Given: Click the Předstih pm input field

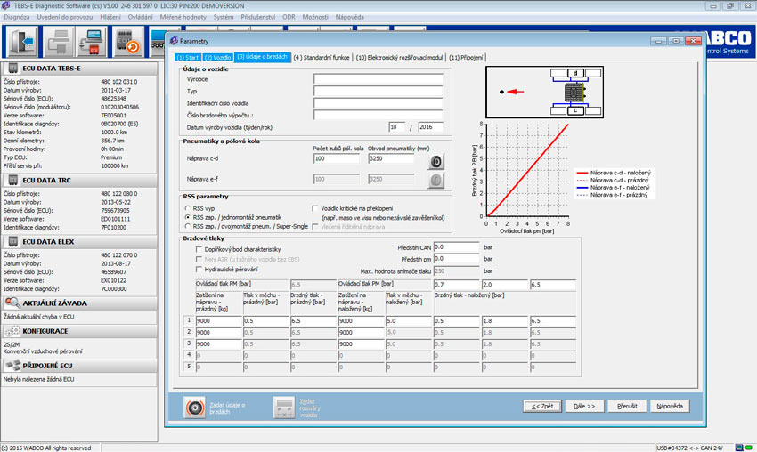Looking at the screenshot, I should coord(456,259).
